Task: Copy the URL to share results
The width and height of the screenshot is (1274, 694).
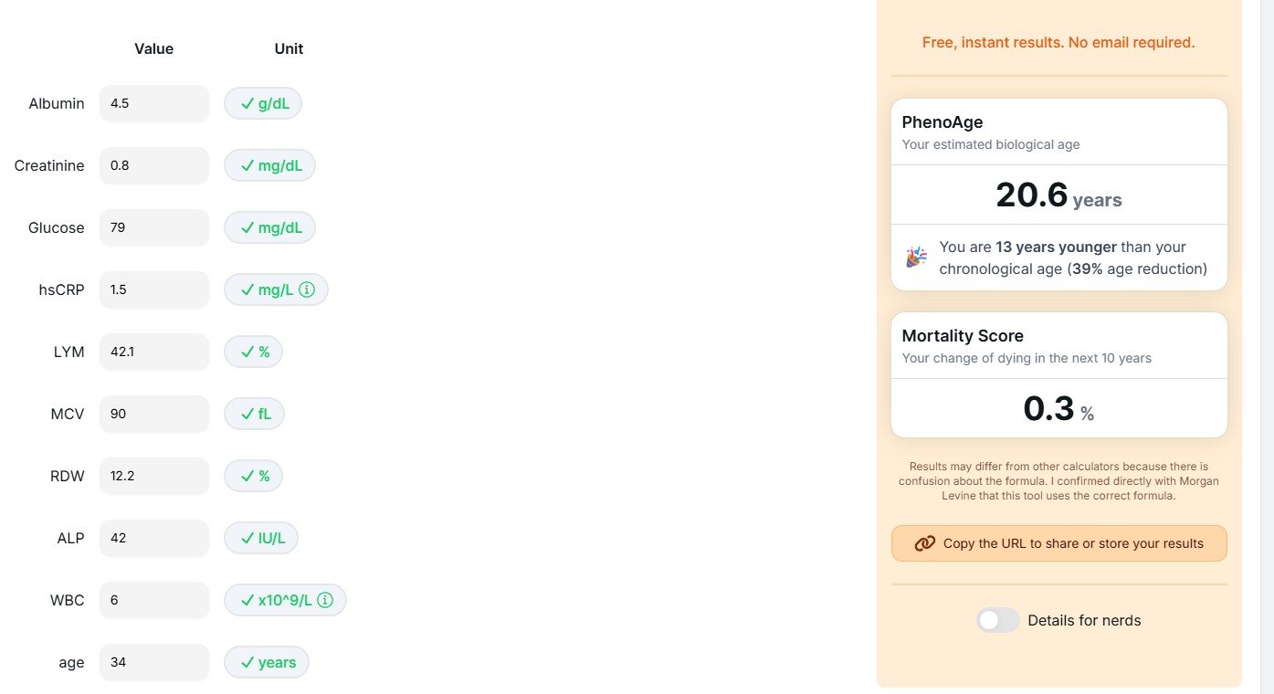Action: click(x=1059, y=543)
